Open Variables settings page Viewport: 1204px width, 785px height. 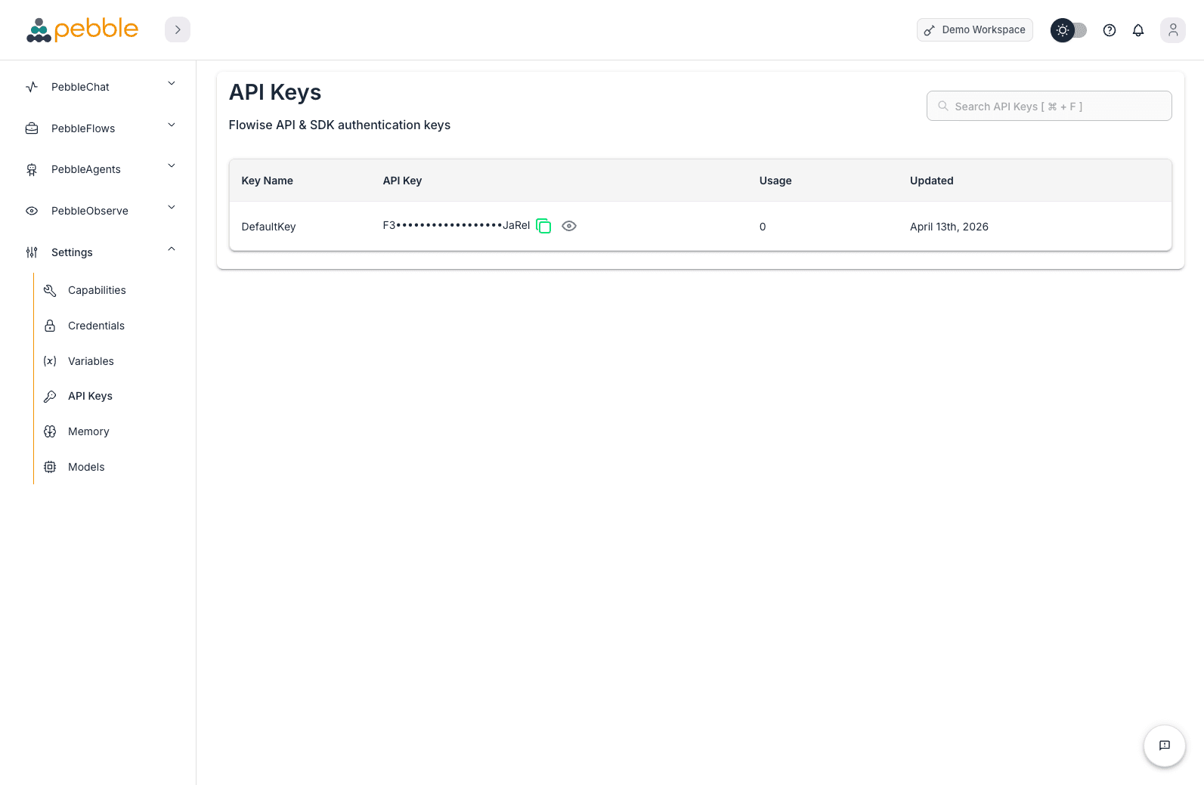pyautogui.click(x=91, y=361)
